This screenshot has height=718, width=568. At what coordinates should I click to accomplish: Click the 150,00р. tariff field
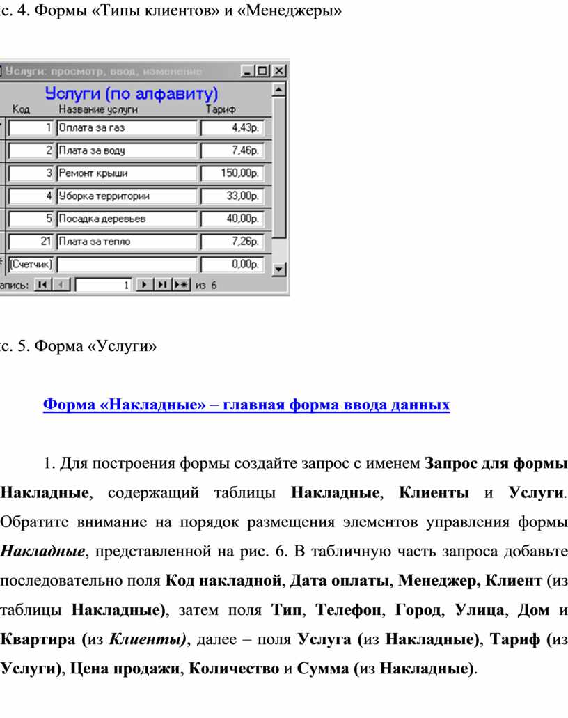(232, 173)
